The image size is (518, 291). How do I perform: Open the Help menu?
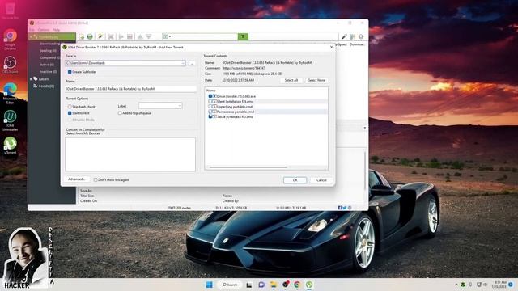click(56, 30)
